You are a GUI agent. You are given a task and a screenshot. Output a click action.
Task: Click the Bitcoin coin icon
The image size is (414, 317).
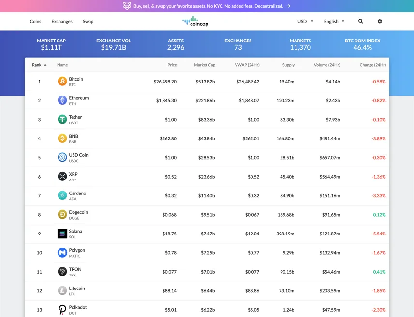(62, 81)
